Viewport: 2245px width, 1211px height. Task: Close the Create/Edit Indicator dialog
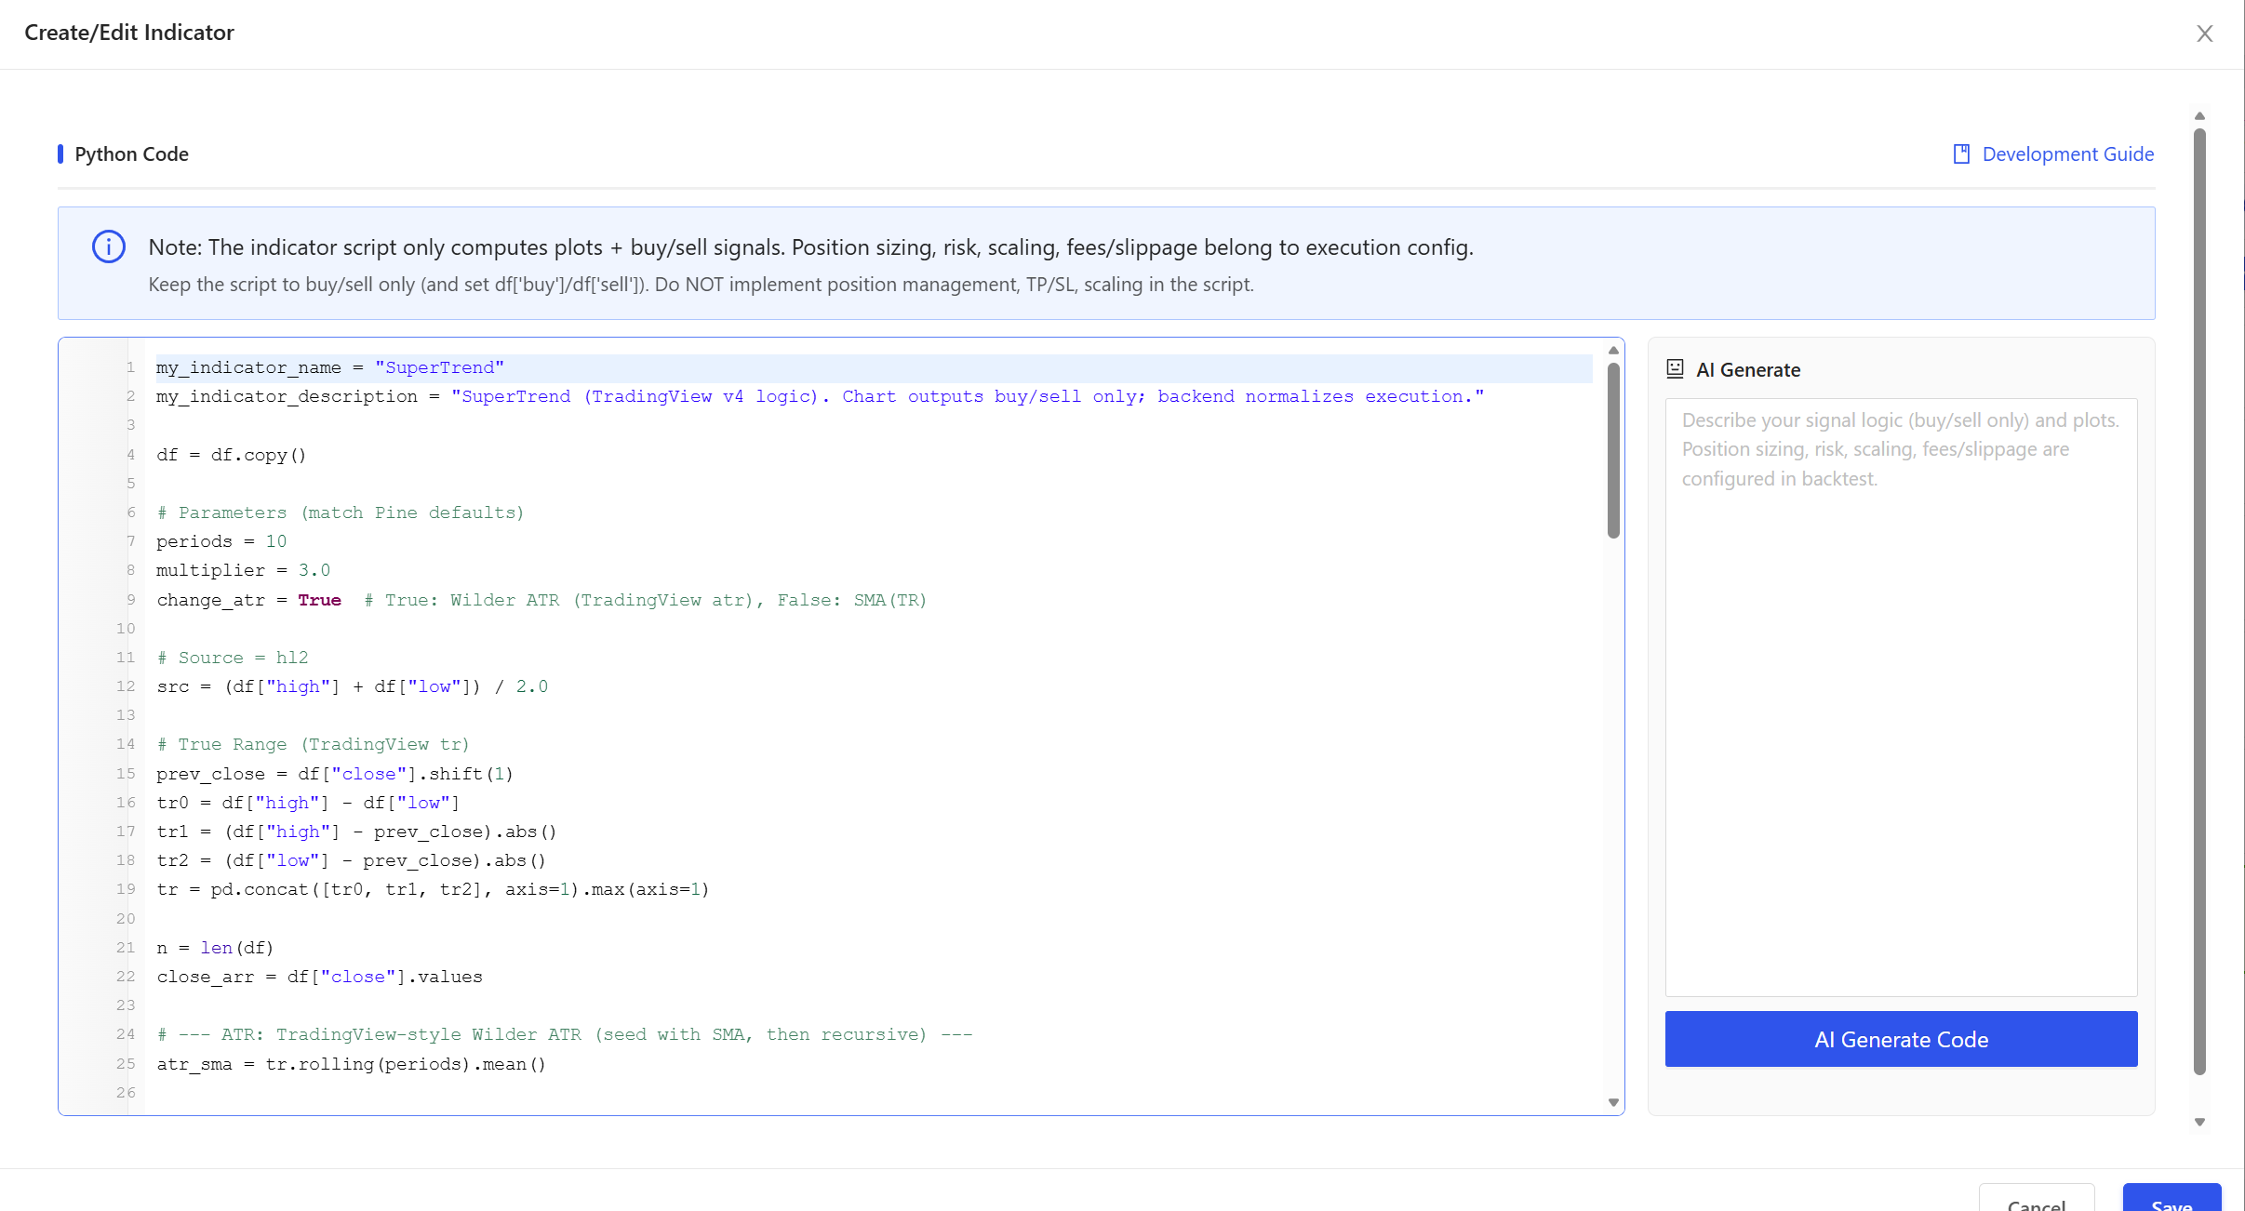pyautogui.click(x=2204, y=33)
